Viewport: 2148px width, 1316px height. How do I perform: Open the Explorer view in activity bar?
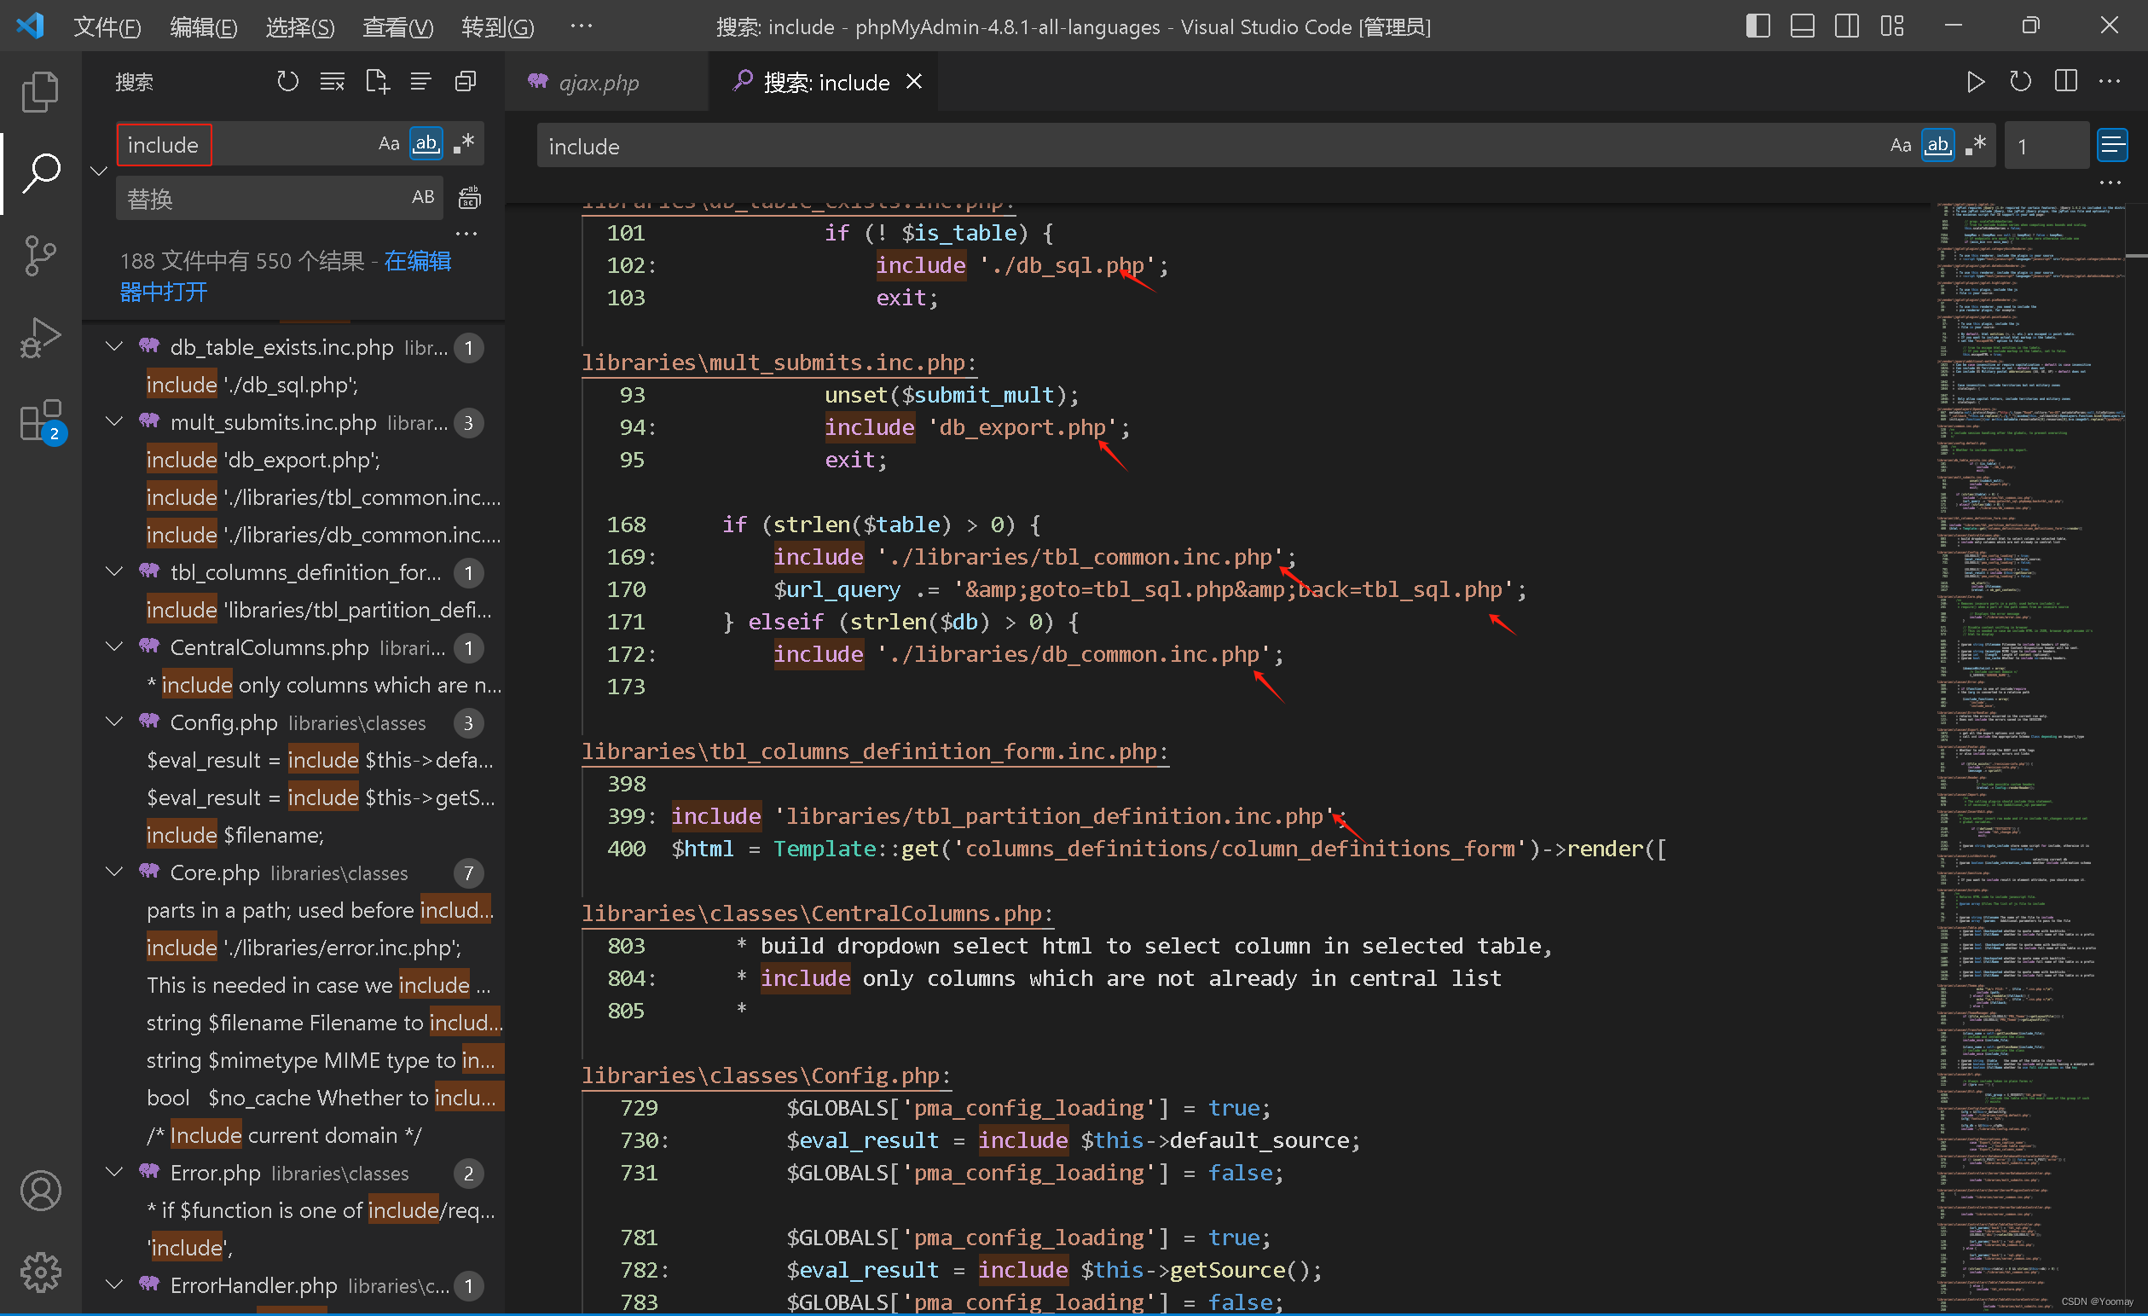[40, 90]
